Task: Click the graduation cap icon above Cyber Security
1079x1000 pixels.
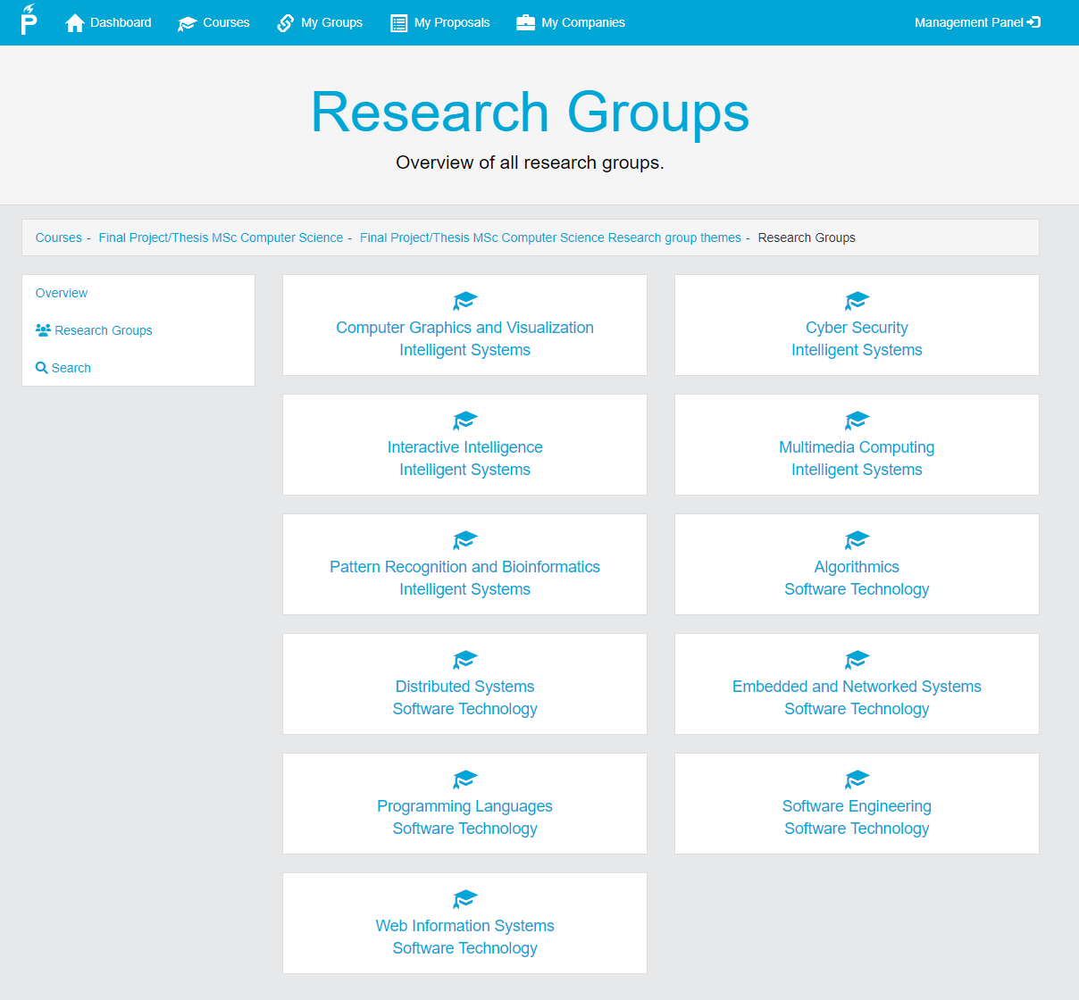Action: click(857, 301)
